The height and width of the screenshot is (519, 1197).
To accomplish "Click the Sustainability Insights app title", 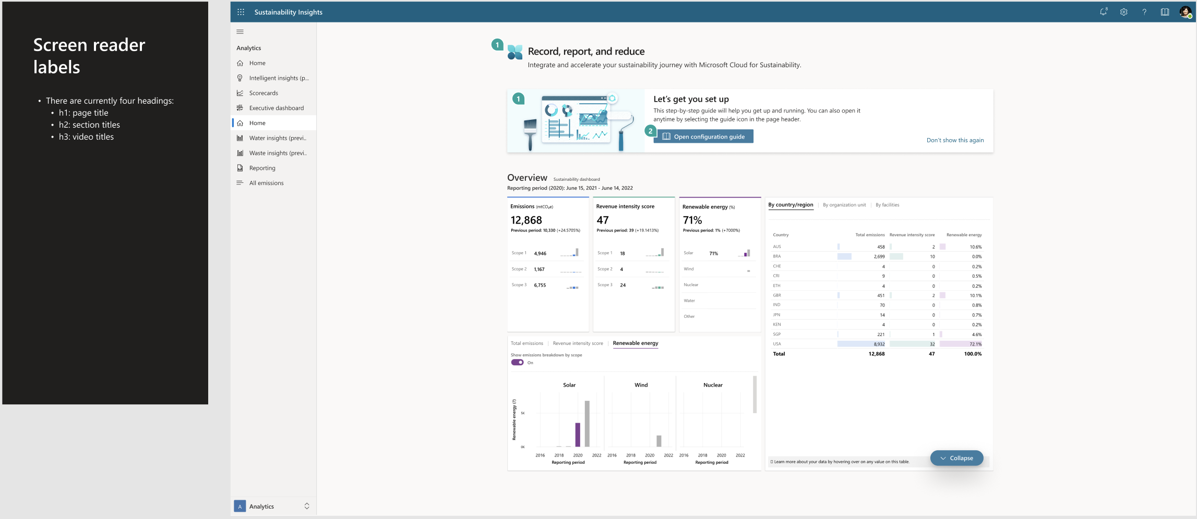I will (x=289, y=12).
